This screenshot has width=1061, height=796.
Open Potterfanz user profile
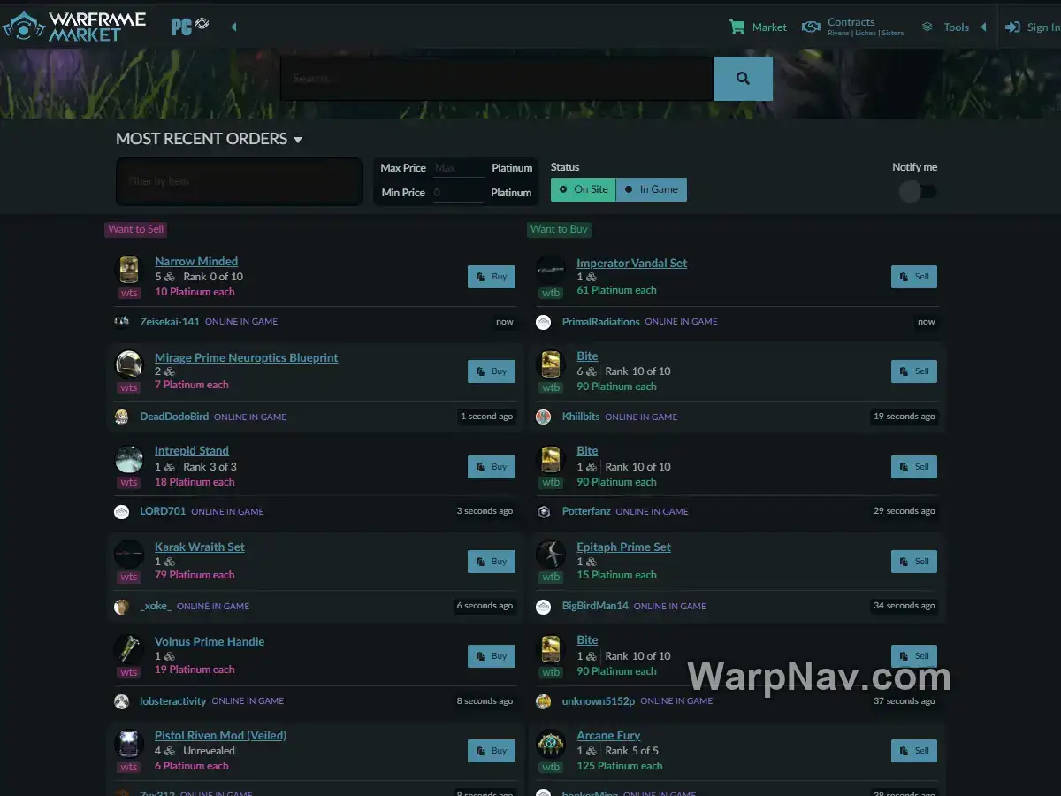586,511
